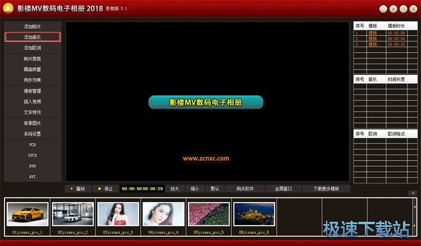Open the 添加照片 menu item

[x=33, y=26]
